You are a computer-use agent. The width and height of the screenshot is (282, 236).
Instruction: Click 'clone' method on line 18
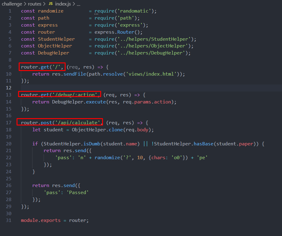pos(116,130)
